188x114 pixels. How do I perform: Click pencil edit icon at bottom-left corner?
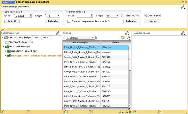pyautogui.click(x=2, y=112)
